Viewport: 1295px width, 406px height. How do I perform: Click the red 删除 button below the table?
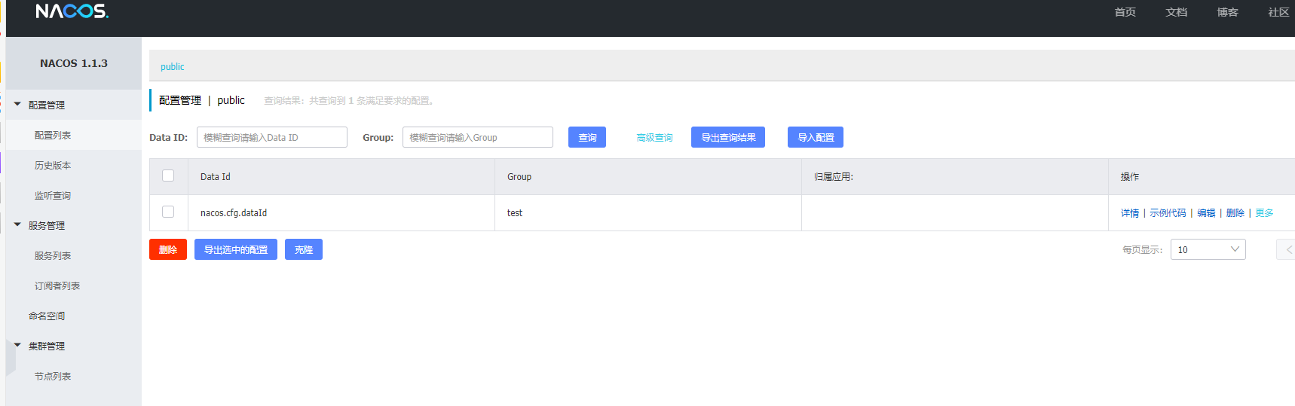168,249
